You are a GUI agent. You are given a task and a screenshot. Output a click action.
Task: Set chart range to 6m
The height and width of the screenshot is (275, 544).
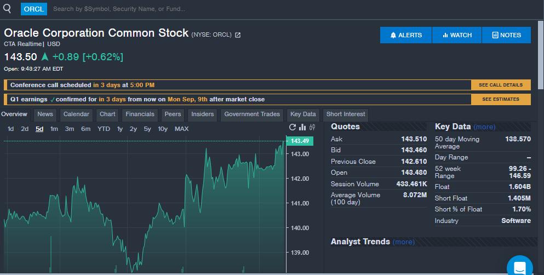85,129
